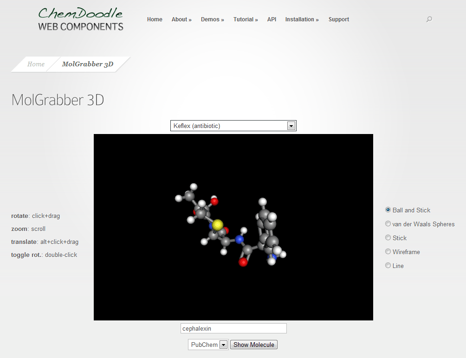Viewport: 466px width, 358px height.
Task: Go to the Home nav item
Action: click(155, 19)
